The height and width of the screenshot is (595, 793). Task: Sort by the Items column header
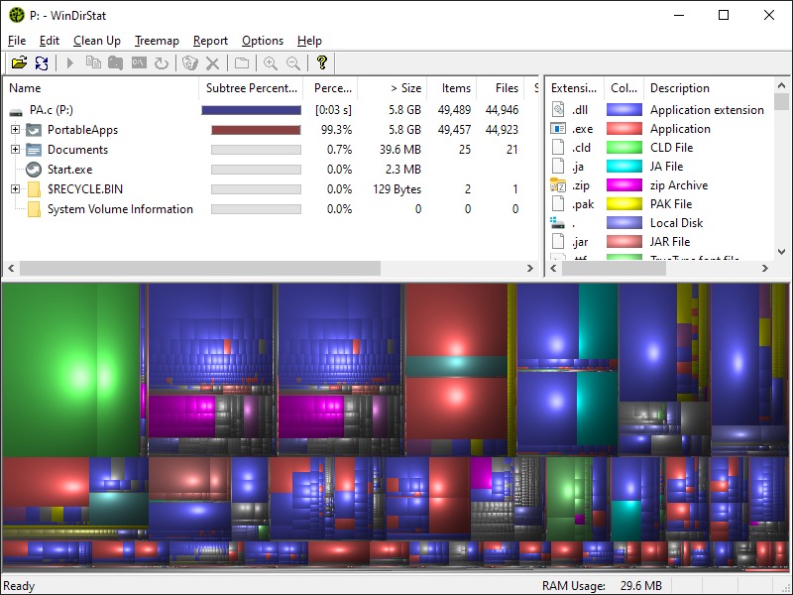456,88
